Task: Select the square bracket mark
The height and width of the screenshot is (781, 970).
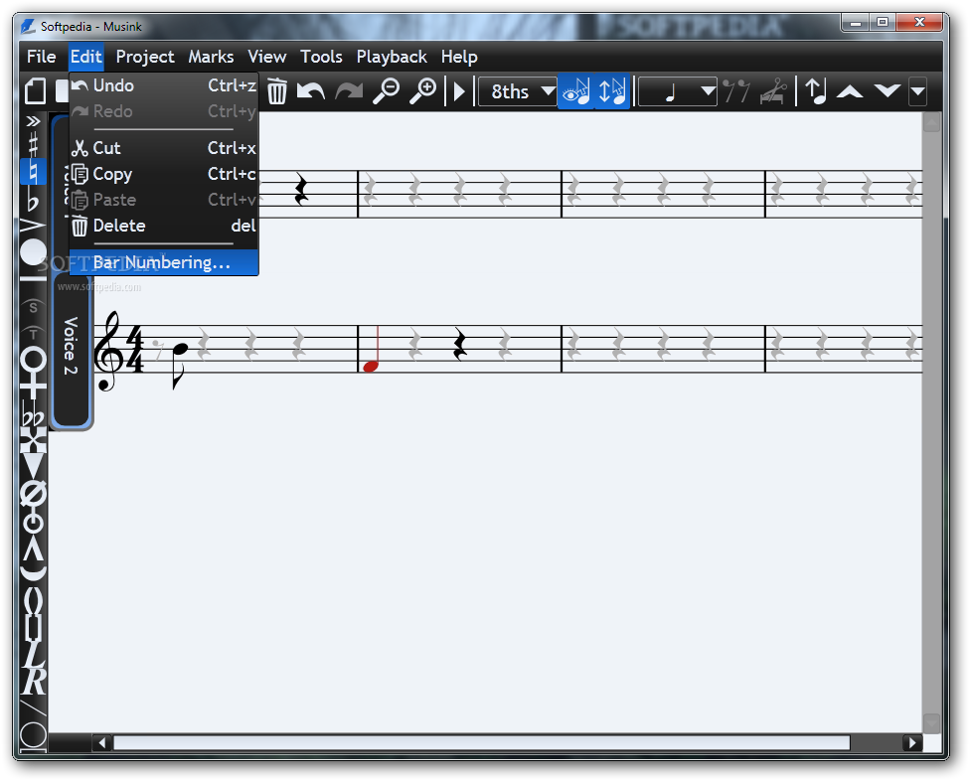Action: [x=34, y=628]
